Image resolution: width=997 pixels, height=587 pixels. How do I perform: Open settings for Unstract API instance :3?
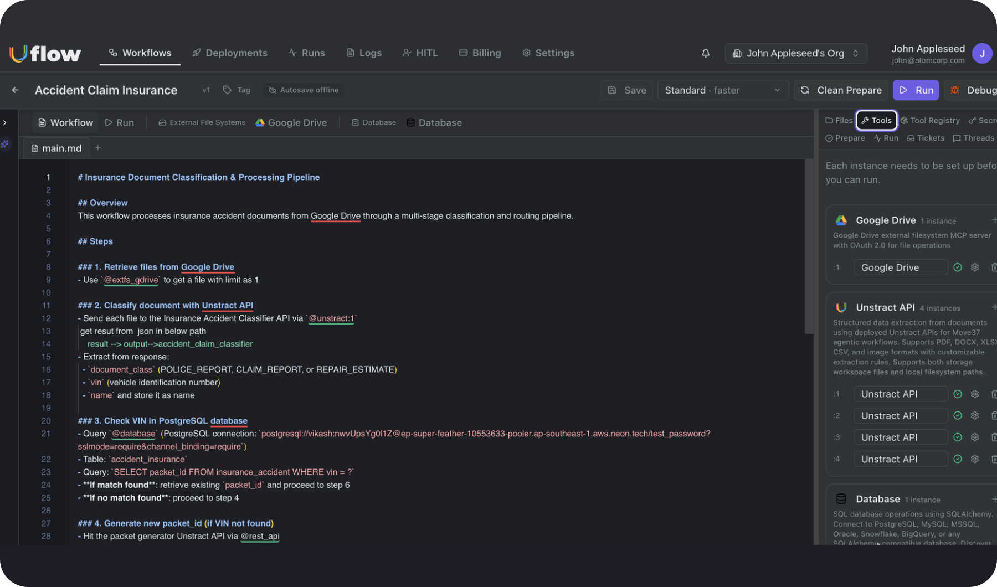975,437
